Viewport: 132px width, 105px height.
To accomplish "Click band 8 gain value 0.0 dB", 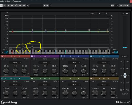I will [113, 88].
